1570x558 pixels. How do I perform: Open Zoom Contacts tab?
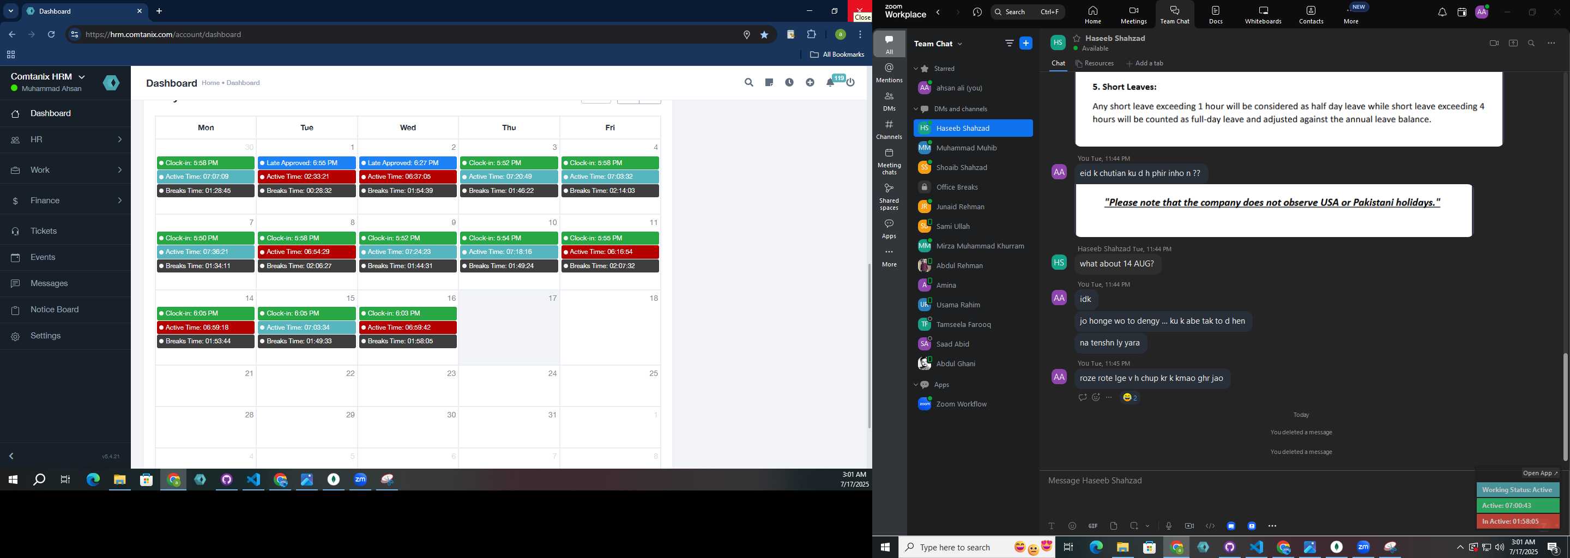coord(1311,15)
